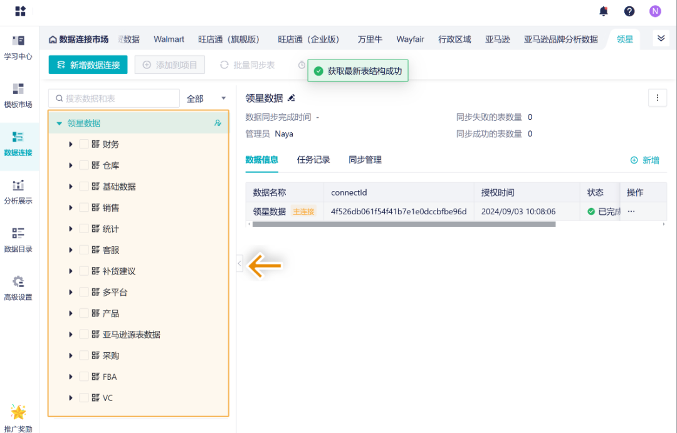Open 高级设置 sidebar section
This screenshot has width=677, height=433.
(x=18, y=288)
